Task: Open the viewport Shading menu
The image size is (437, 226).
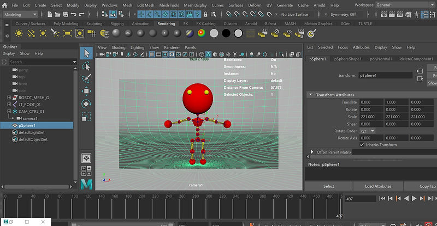Action: 119,47
